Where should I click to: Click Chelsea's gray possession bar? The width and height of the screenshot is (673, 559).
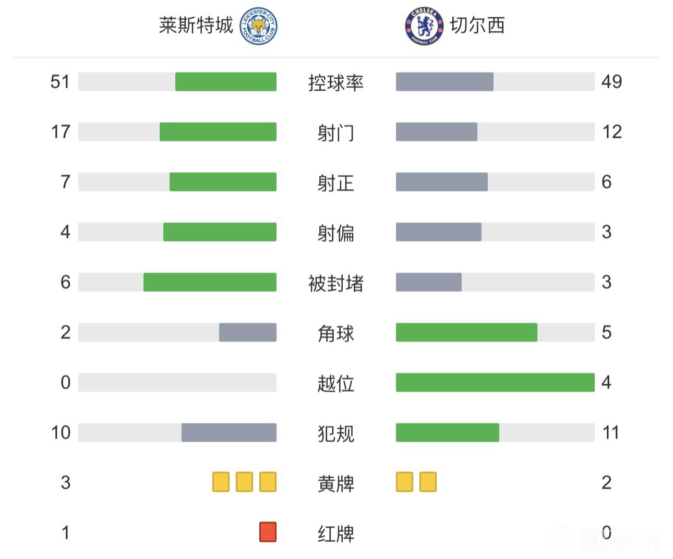pos(444,82)
